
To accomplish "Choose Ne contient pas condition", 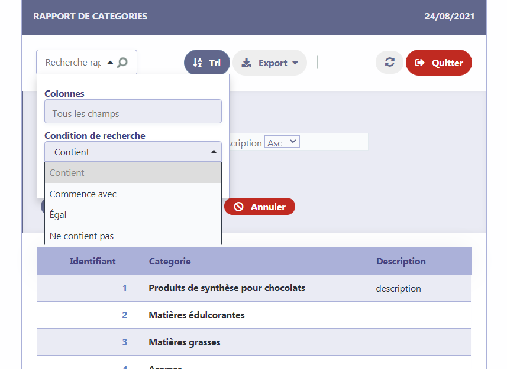I will [133, 236].
